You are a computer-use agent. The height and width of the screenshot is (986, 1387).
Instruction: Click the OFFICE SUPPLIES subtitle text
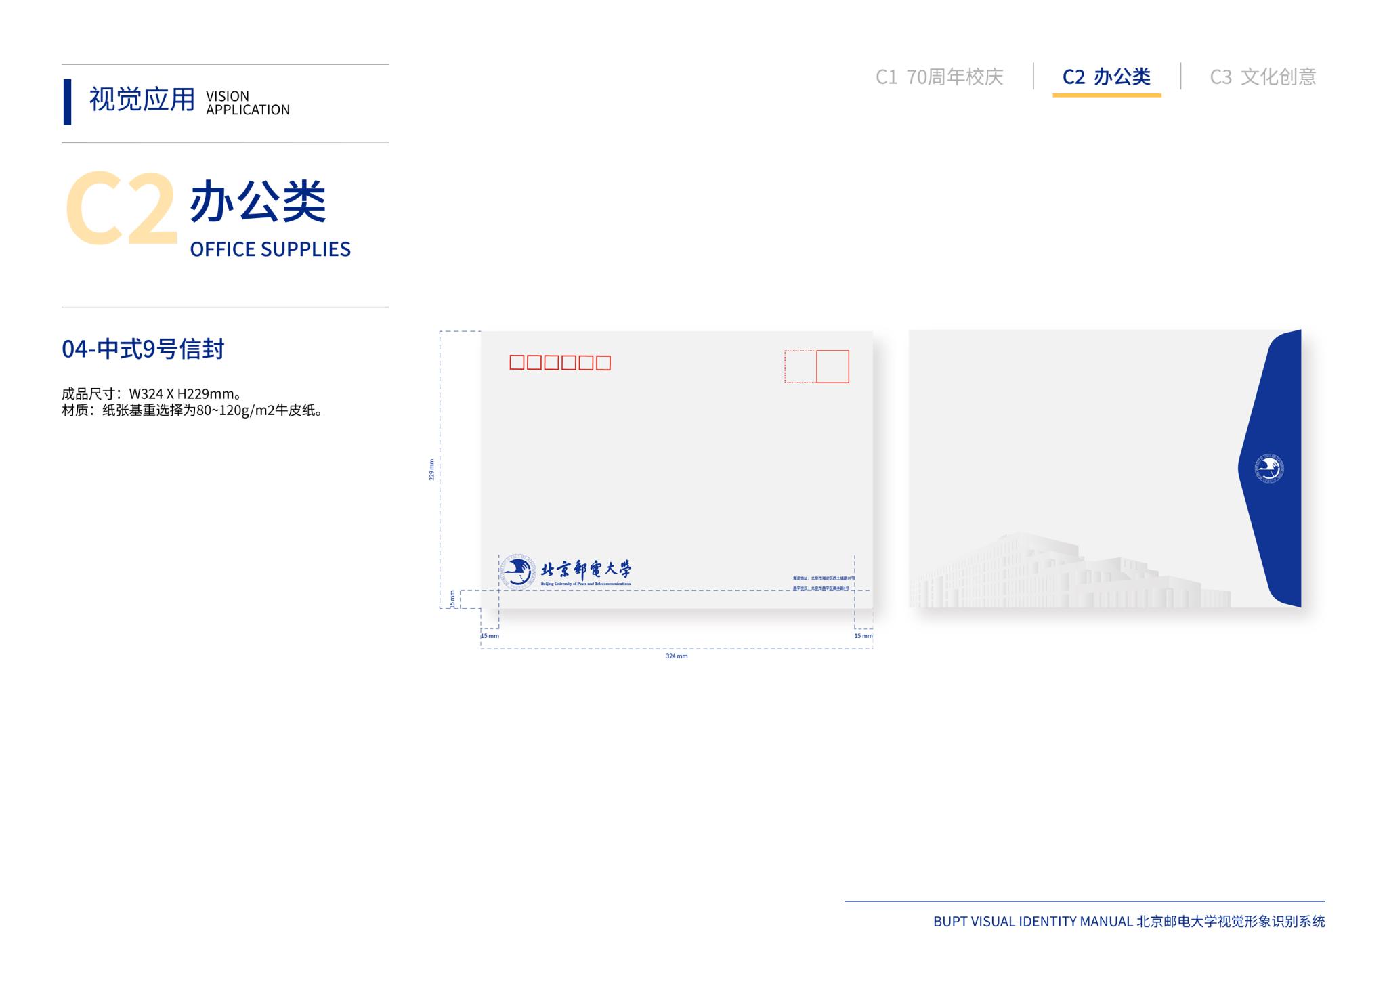click(270, 249)
